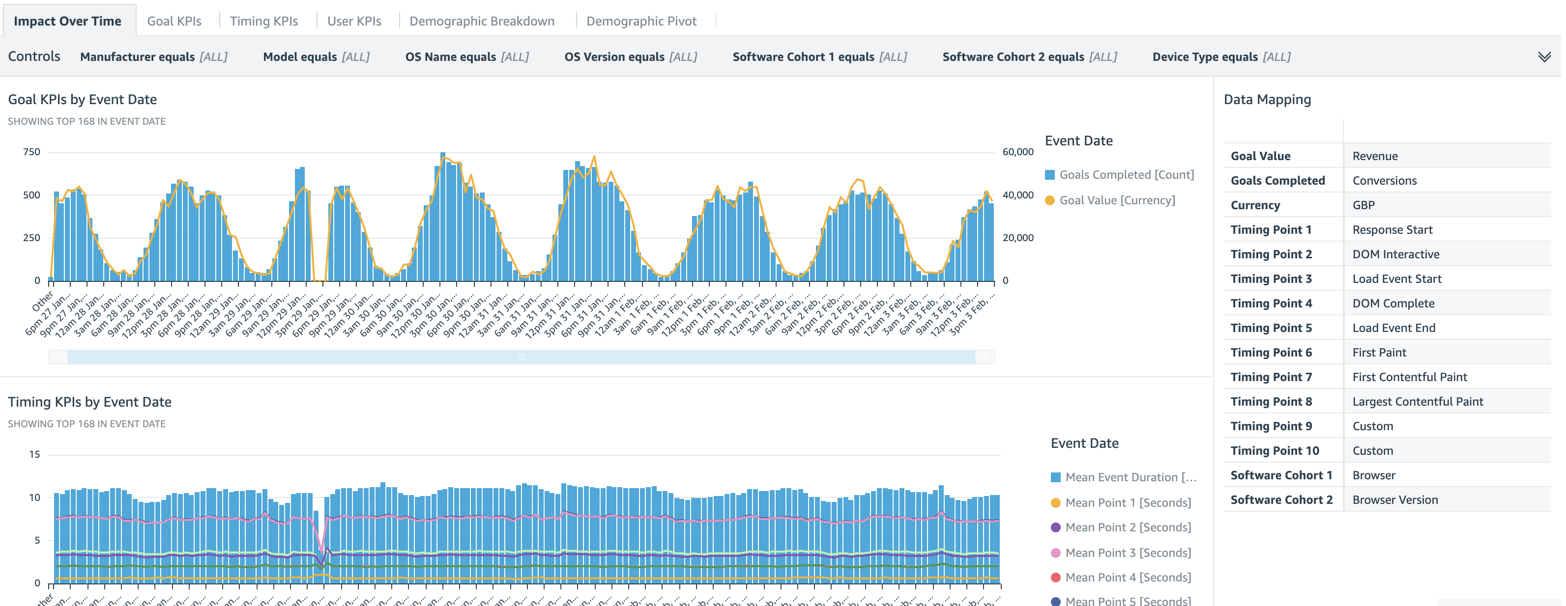1566x606 pixels.
Task: Click left handle of chart range slider
Action: 58,357
